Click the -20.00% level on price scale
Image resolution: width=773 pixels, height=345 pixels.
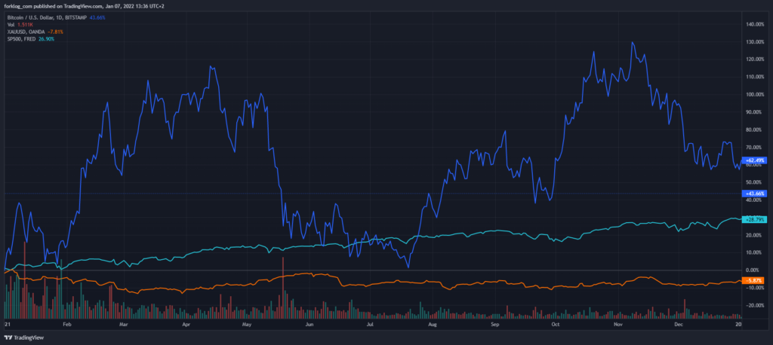click(x=755, y=305)
